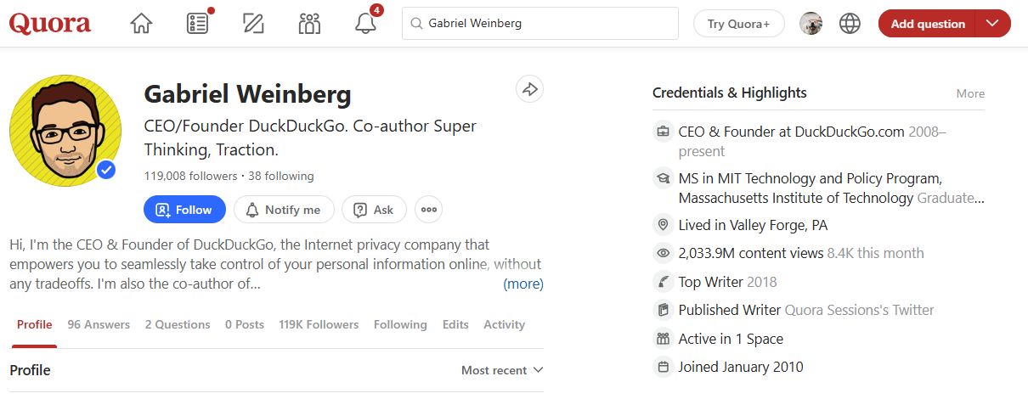Image resolution: width=1028 pixels, height=399 pixels.
Task: Click More in Credentials & Highlights
Action: pyautogui.click(x=970, y=93)
